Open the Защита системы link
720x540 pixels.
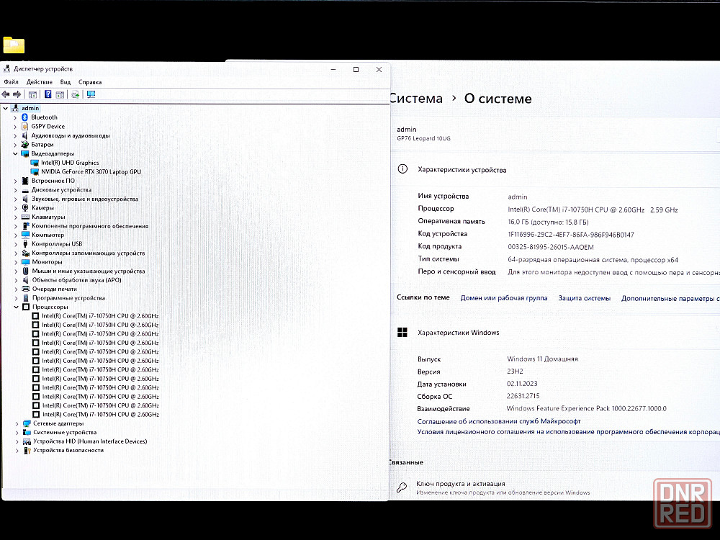pos(584,298)
